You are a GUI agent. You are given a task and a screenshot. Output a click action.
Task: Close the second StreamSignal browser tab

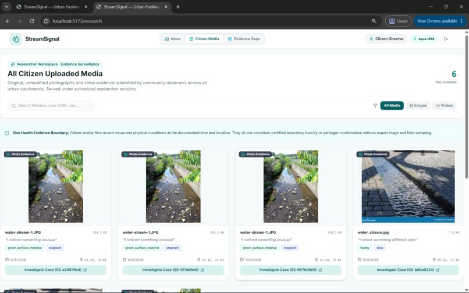(x=166, y=7)
